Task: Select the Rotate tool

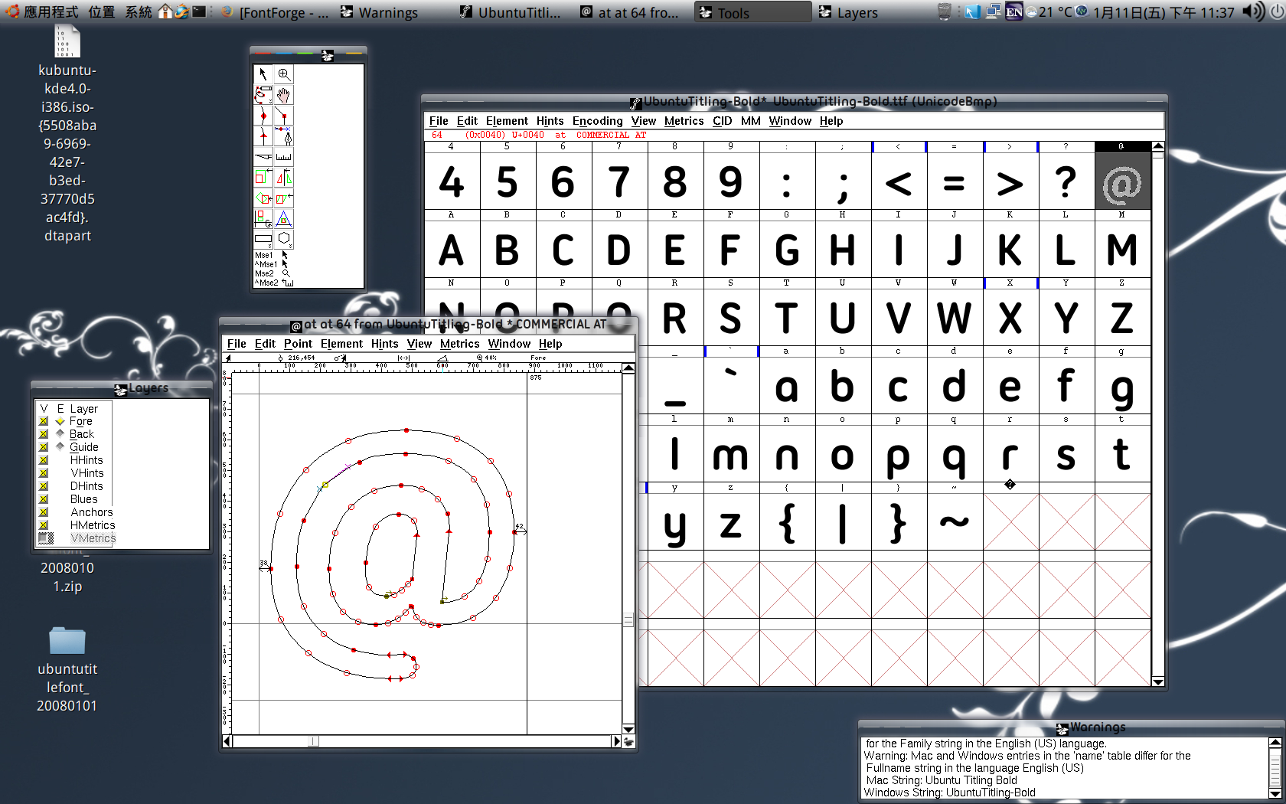Action: (x=263, y=198)
